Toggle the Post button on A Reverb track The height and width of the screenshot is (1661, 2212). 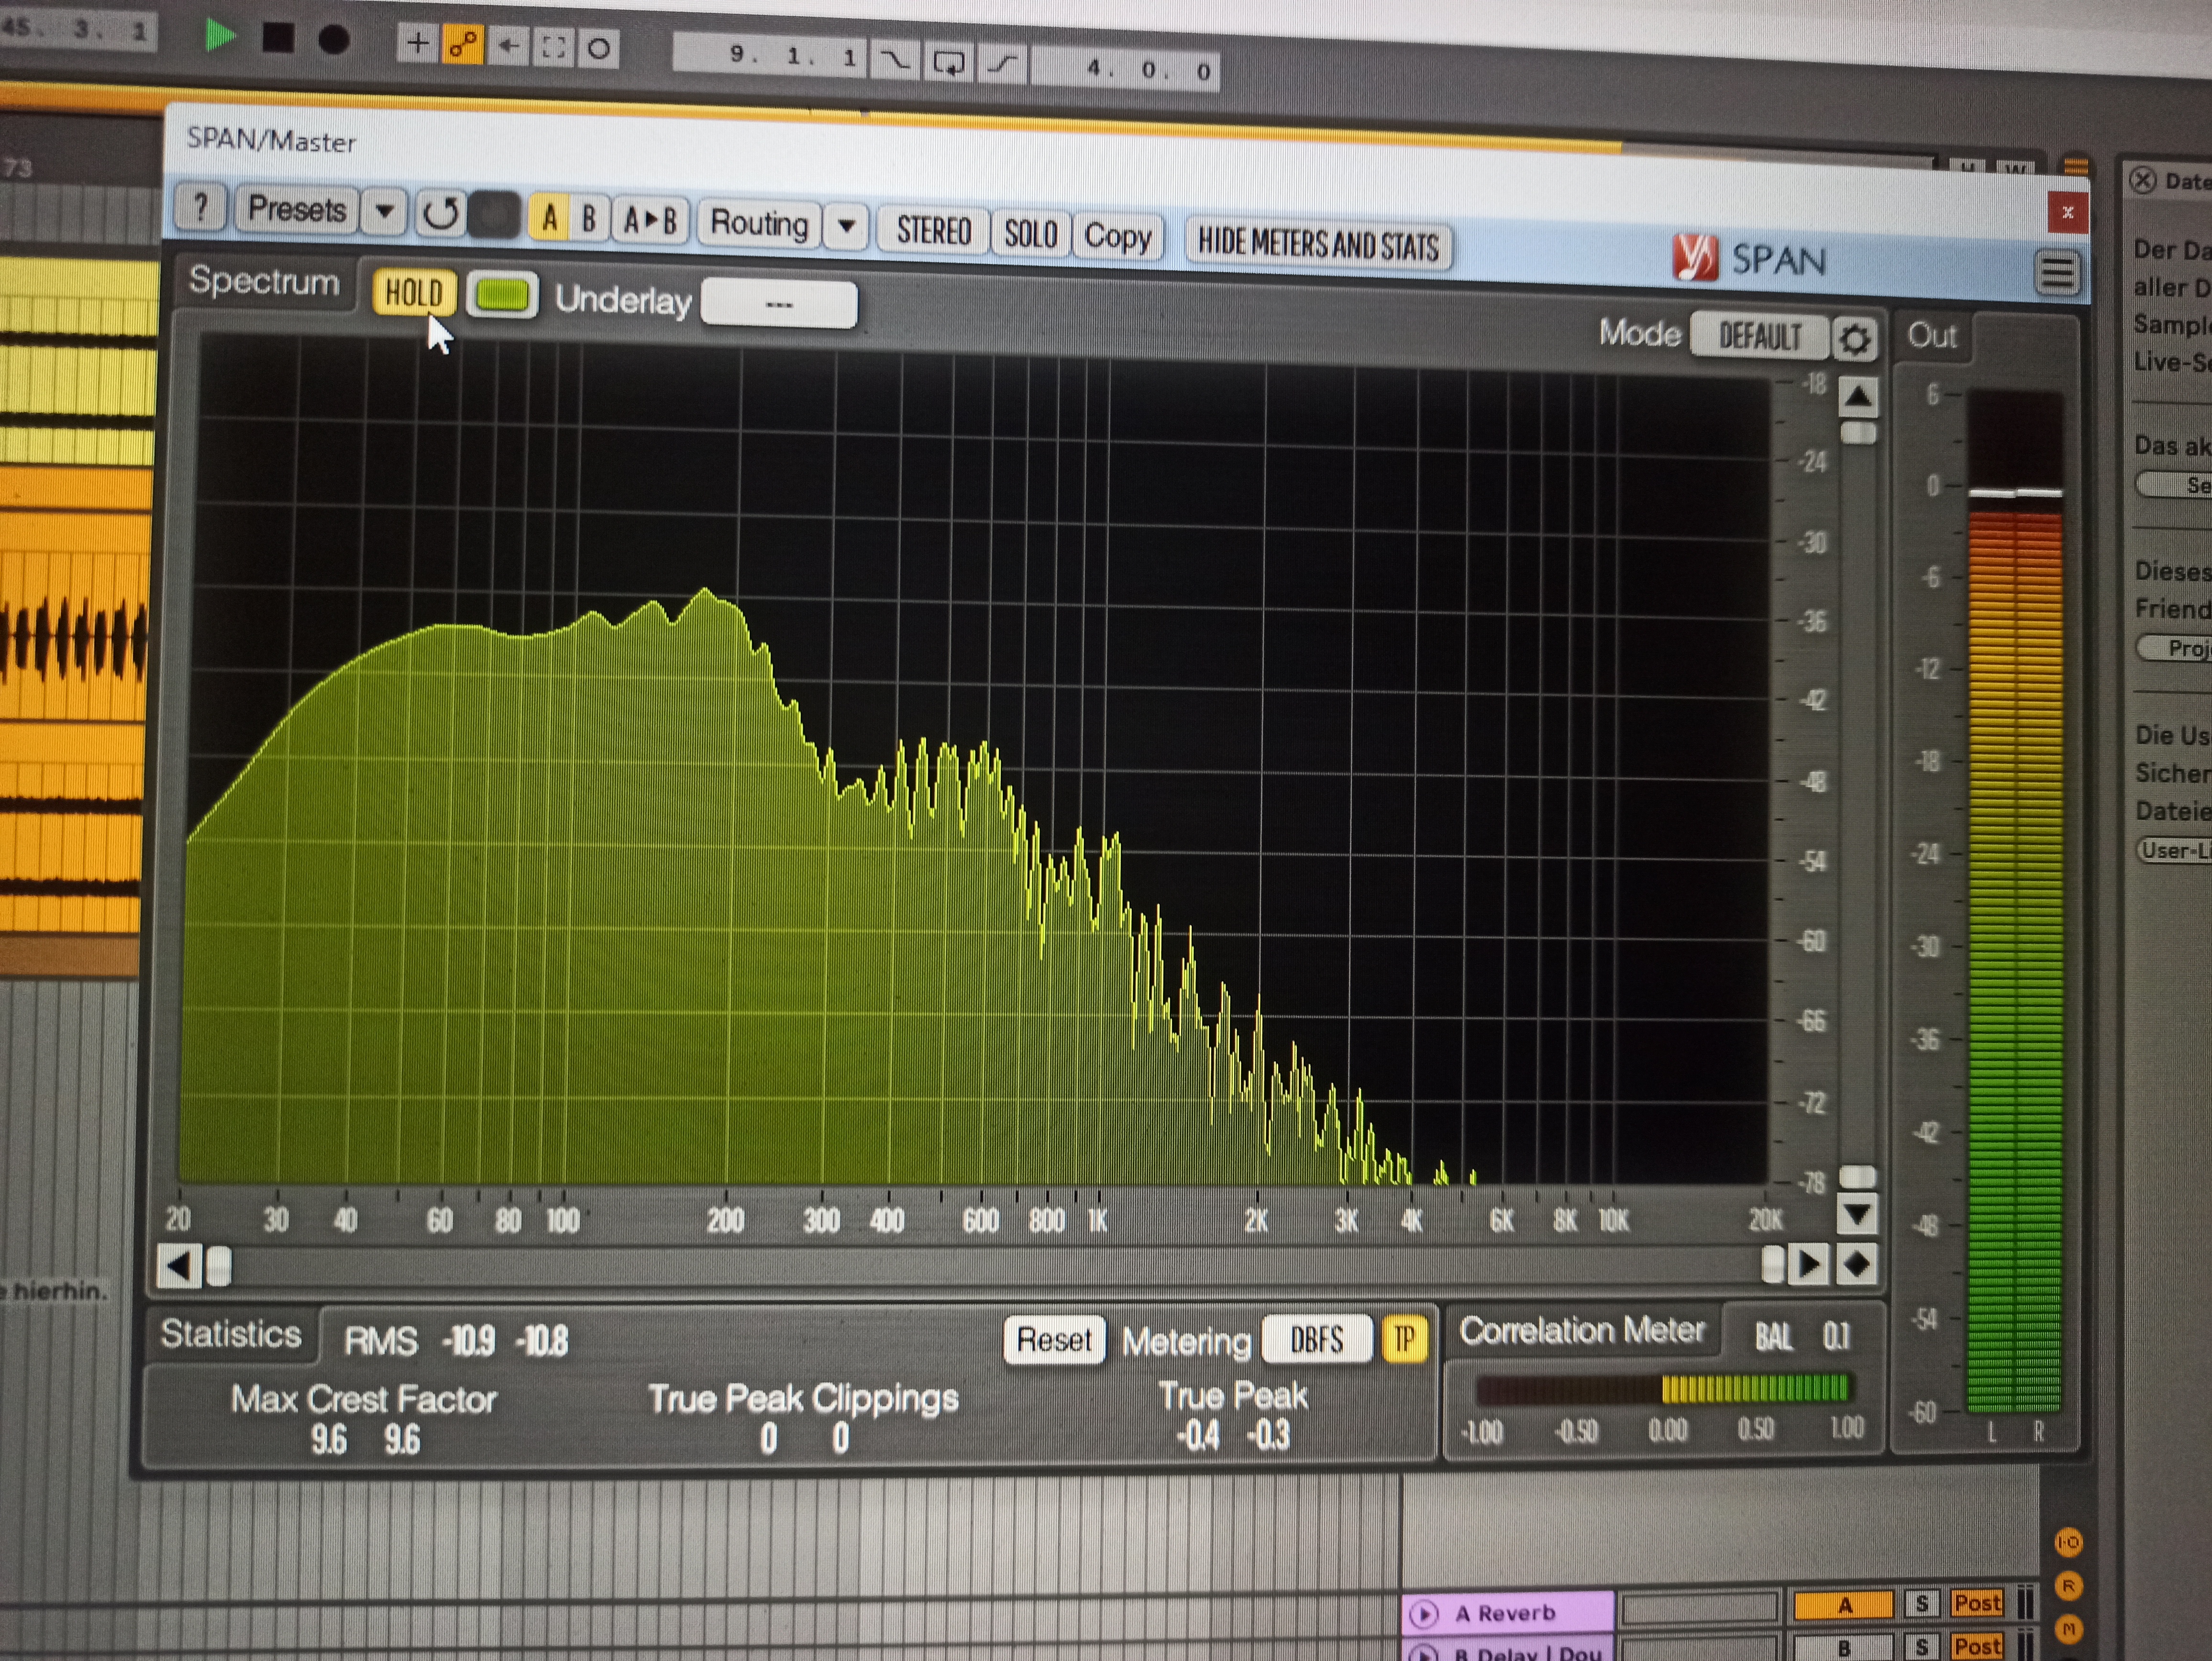(1976, 1604)
